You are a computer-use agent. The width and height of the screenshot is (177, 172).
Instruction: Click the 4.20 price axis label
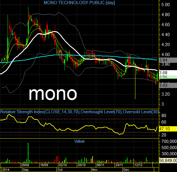[x=166, y=45]
